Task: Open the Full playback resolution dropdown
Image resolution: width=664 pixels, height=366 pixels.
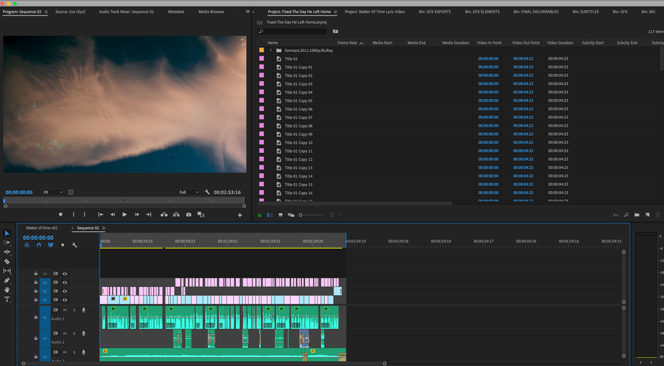Action: pos(189,192)
